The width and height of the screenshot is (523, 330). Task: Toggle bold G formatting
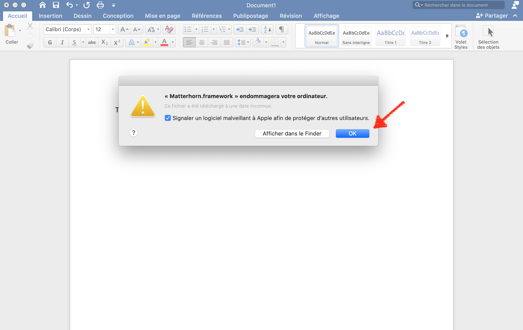pyautogui.click(x=50, y=42)
